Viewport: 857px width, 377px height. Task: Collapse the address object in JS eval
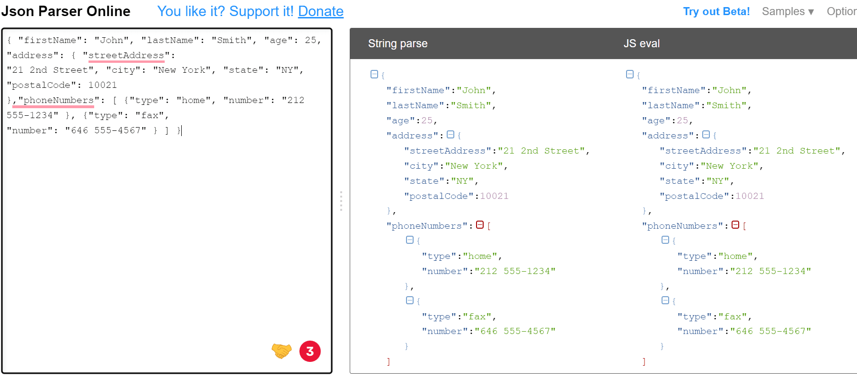[x=706, y=135]
